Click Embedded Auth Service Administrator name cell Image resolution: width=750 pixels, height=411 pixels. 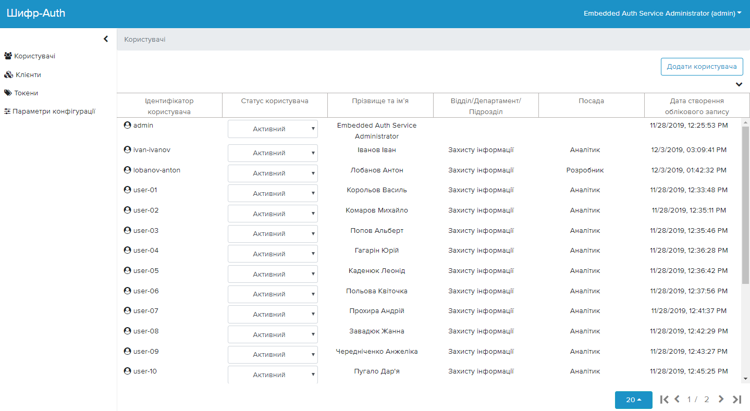(x=377, y=131)
